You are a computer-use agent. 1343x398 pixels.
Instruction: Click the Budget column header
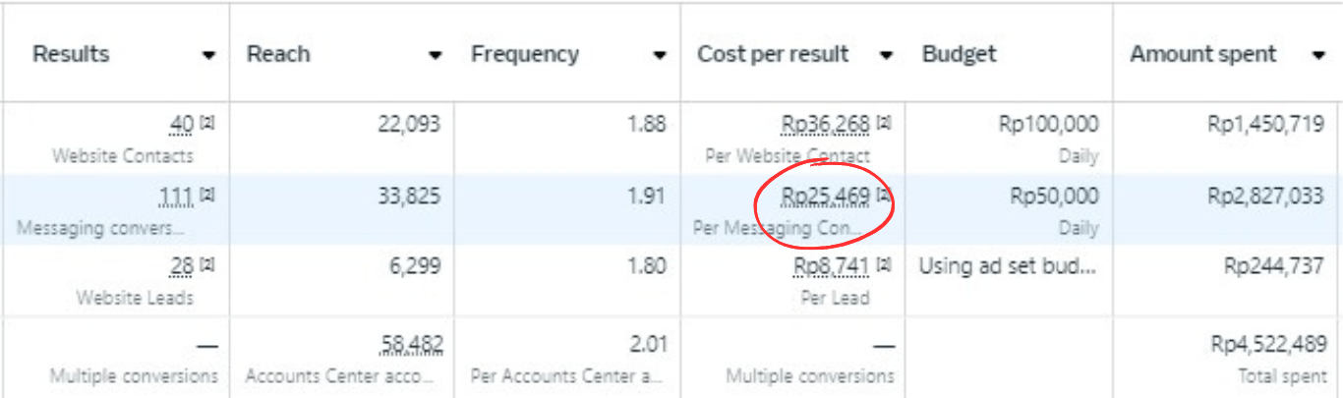coord(959,55)
